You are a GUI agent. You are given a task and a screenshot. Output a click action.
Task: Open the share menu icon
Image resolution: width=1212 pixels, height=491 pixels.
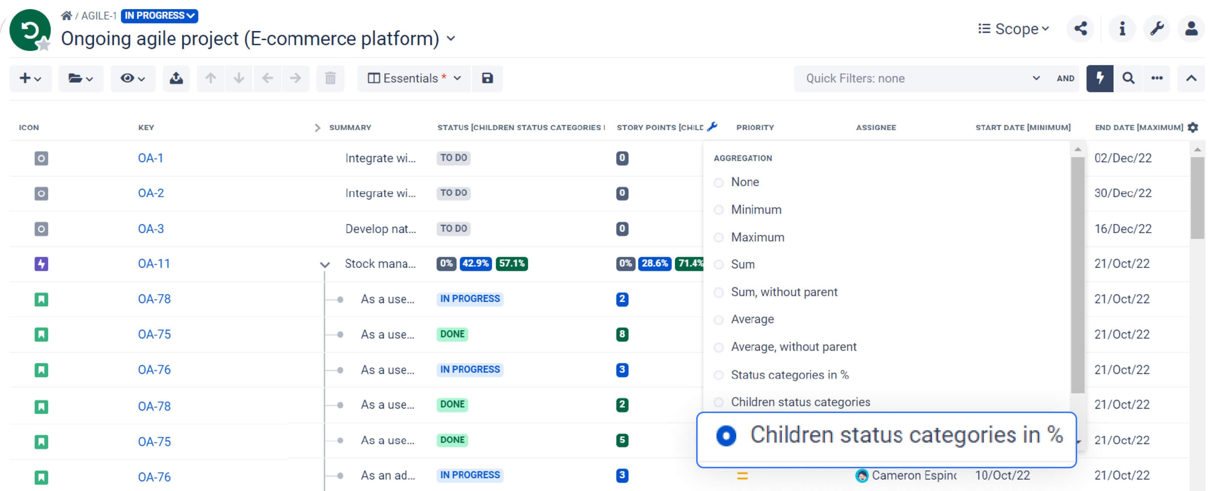1080,29
